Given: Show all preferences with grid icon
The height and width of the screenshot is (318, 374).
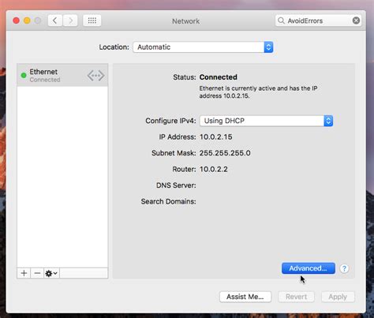Looking at the screenshot, I should tap(92, 21).
